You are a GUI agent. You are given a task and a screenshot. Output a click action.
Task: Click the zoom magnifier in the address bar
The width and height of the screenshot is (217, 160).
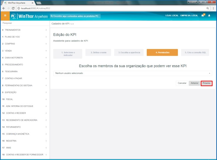pyautogui.click(x=208, y=8)
